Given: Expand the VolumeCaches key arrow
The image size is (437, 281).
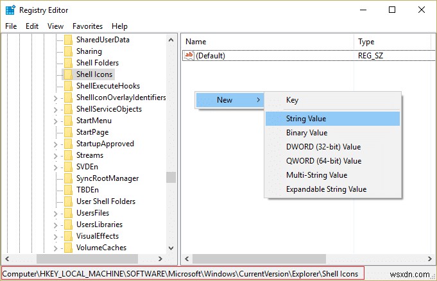Looking at the screenshot, I should coord(55,248).
